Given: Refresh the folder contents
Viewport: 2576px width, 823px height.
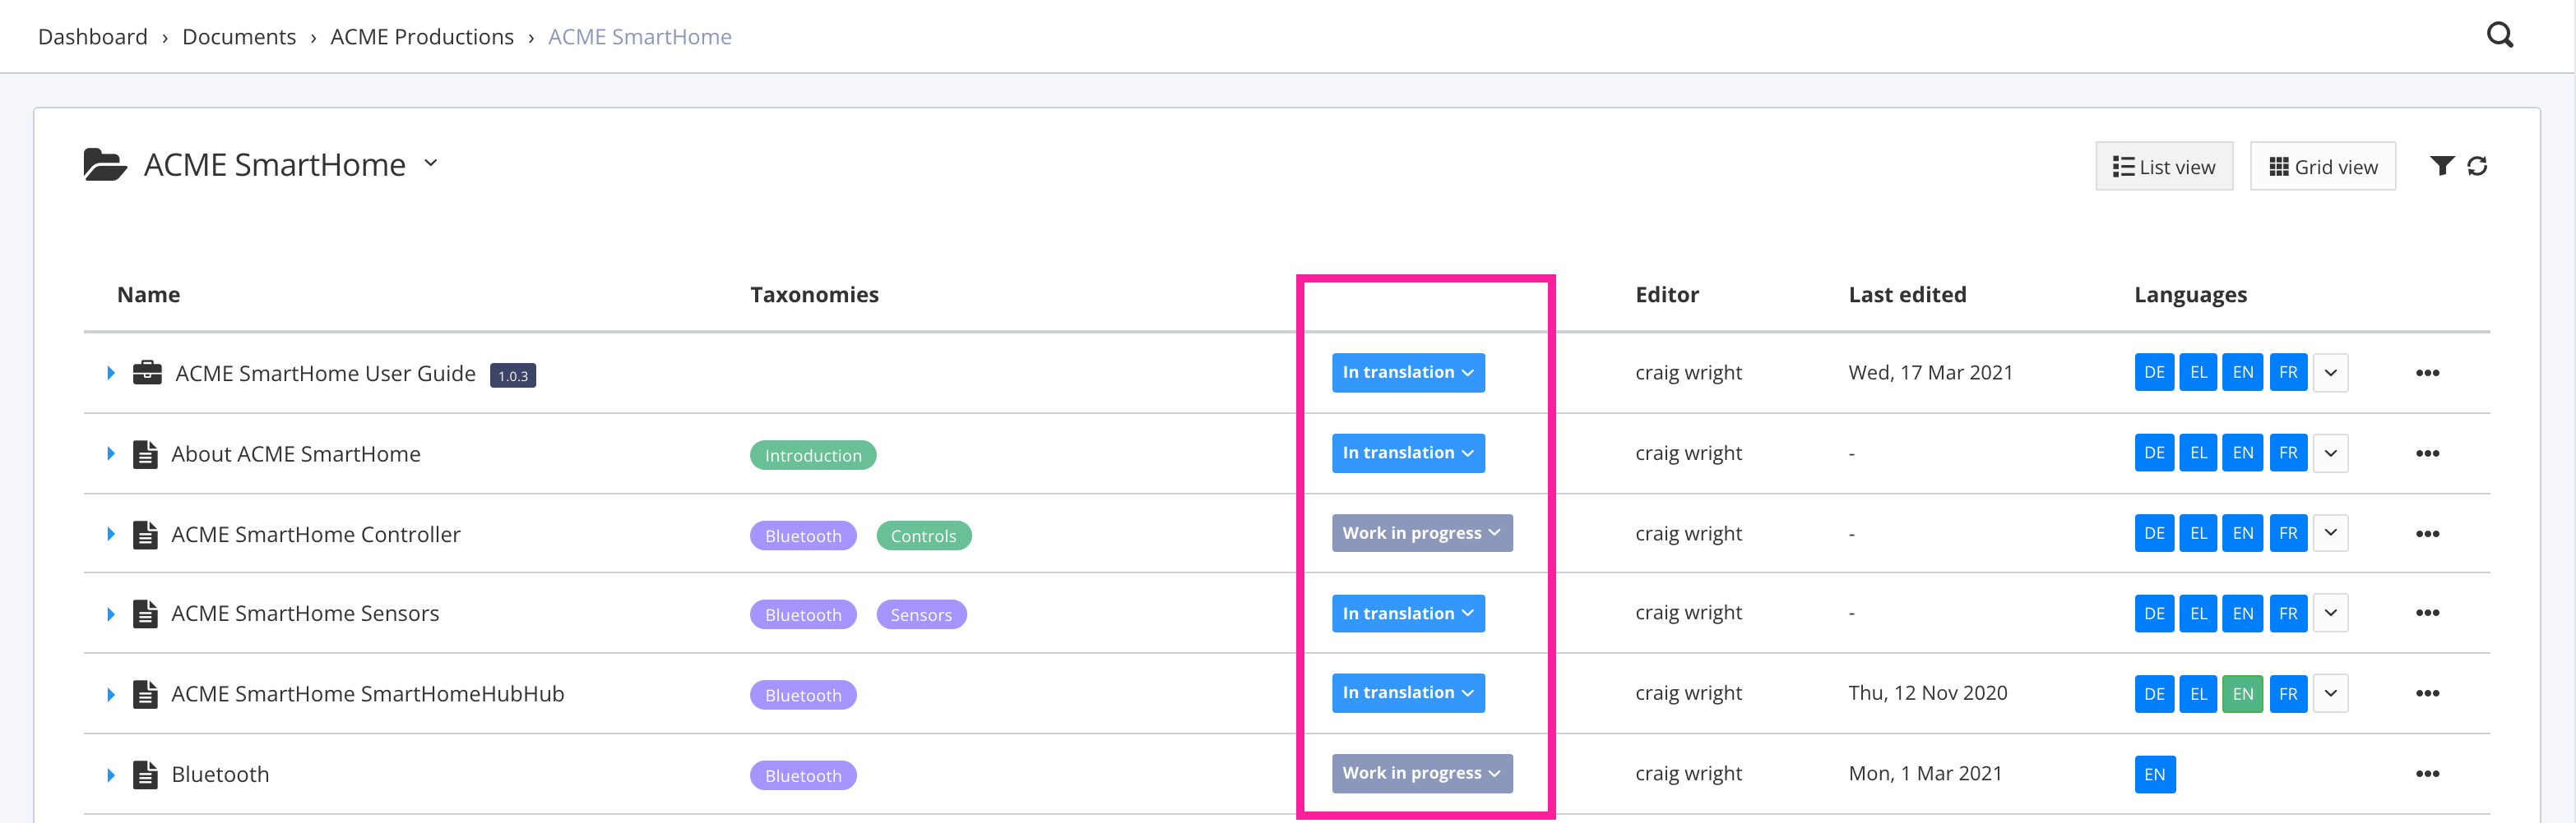Looking at the screenshot, I should [2478, 166].
